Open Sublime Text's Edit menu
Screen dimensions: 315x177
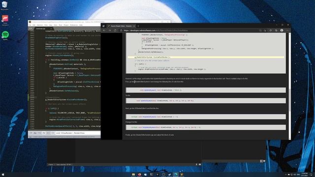[34, 25]
